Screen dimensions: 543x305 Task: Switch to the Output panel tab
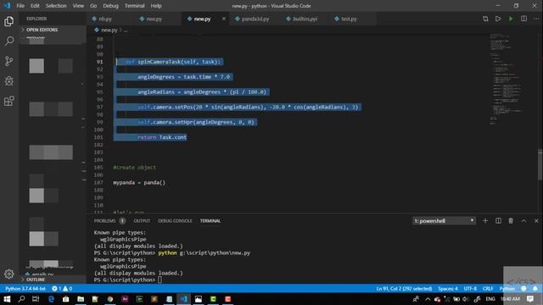click(142, 220)
